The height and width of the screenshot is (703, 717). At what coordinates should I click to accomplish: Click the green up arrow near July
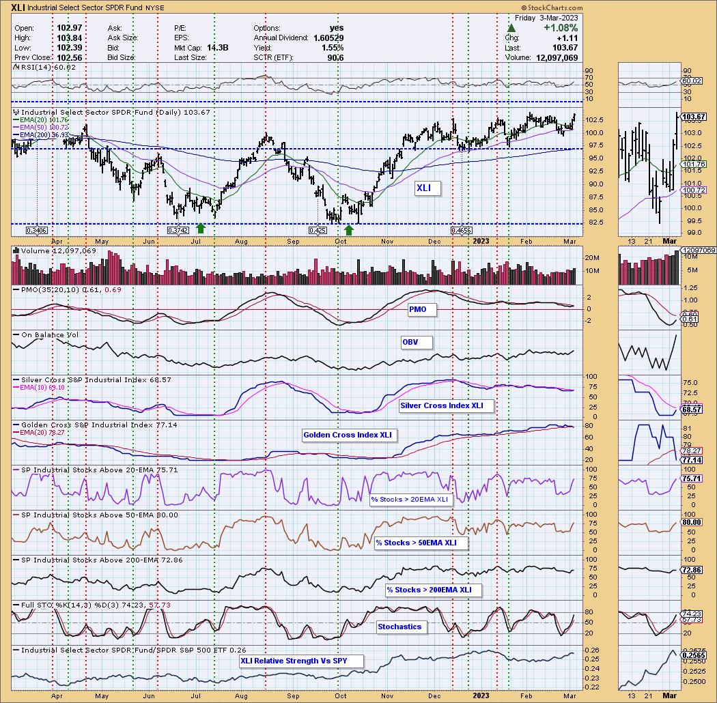point(200,229)
